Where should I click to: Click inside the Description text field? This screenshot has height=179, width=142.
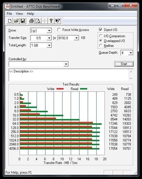point(69,75)
